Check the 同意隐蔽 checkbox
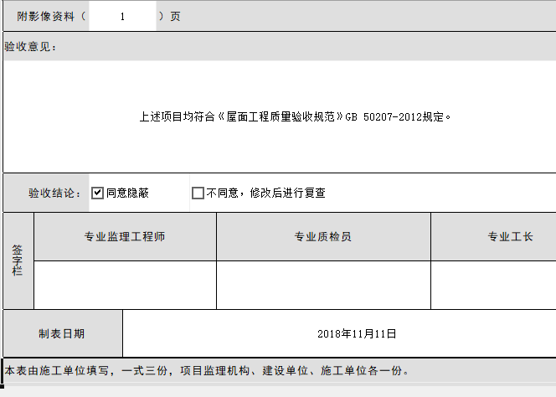Screen dimensions: 556x397 (x=97, y=193)
